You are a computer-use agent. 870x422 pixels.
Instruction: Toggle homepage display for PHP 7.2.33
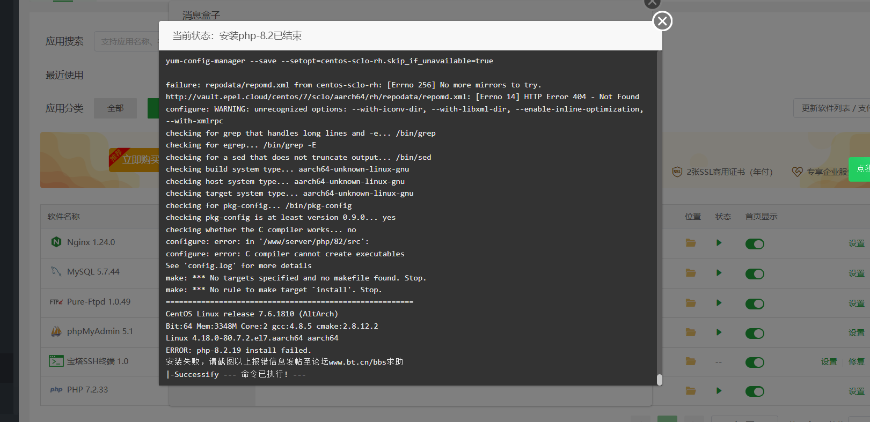[x=755, y=391]
